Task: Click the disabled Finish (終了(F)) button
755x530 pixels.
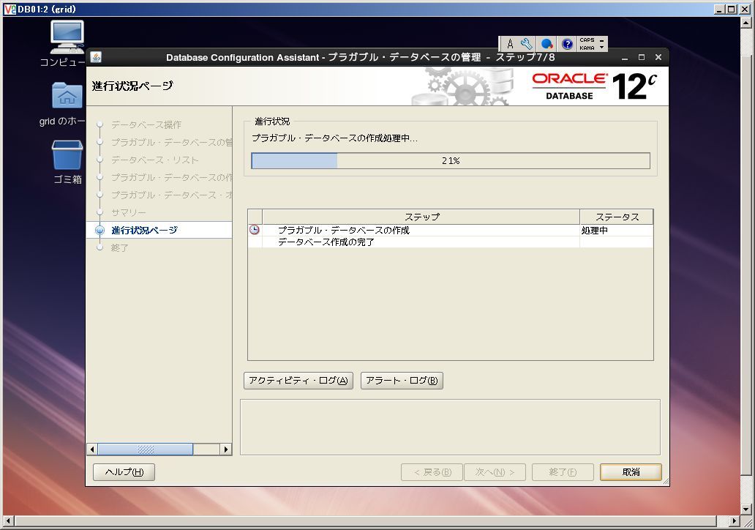Action: pos(563,472)
